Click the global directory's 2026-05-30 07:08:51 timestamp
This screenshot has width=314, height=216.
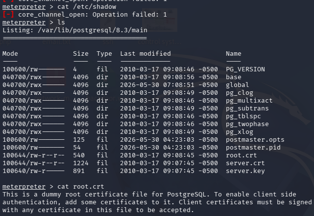tap(157, 85)
